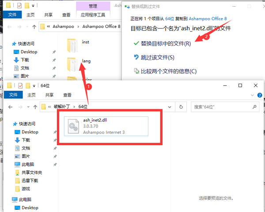Screen dimensions: 265x212
Task: Open the 主页 tab in Ashampoo Office window
Action: click(x=30, y=15)
